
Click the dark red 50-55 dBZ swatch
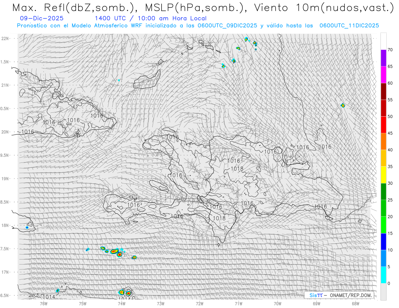click(x=383, y=108)
